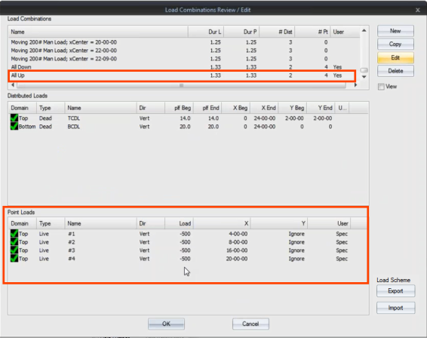Export the load scheme
The height and width of the screenshot is (338, 427).
(x=395, y=291)
